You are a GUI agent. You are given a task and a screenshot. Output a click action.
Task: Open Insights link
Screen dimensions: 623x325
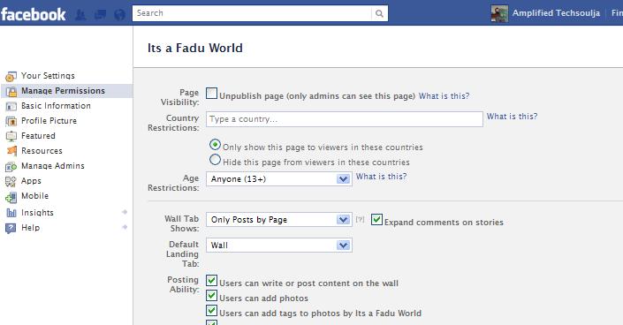(37, 213)
